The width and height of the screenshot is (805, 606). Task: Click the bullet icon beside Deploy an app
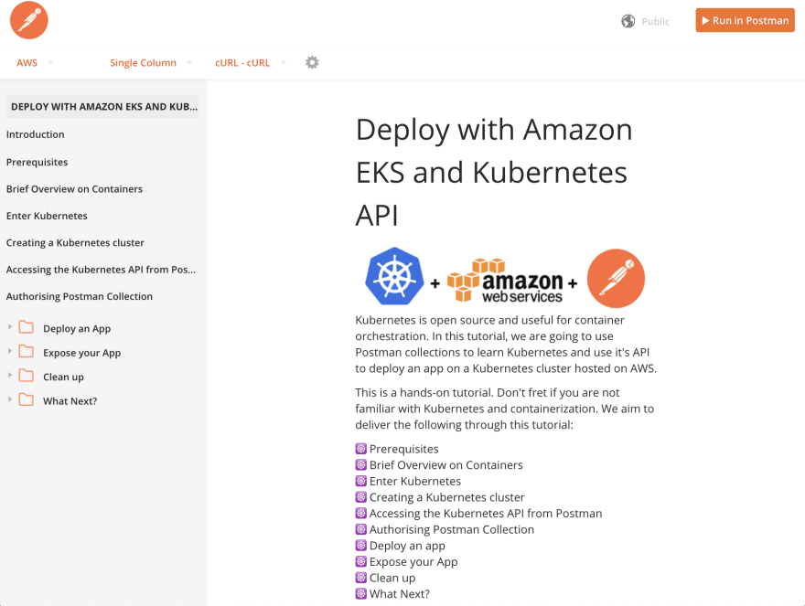point(361,546)
